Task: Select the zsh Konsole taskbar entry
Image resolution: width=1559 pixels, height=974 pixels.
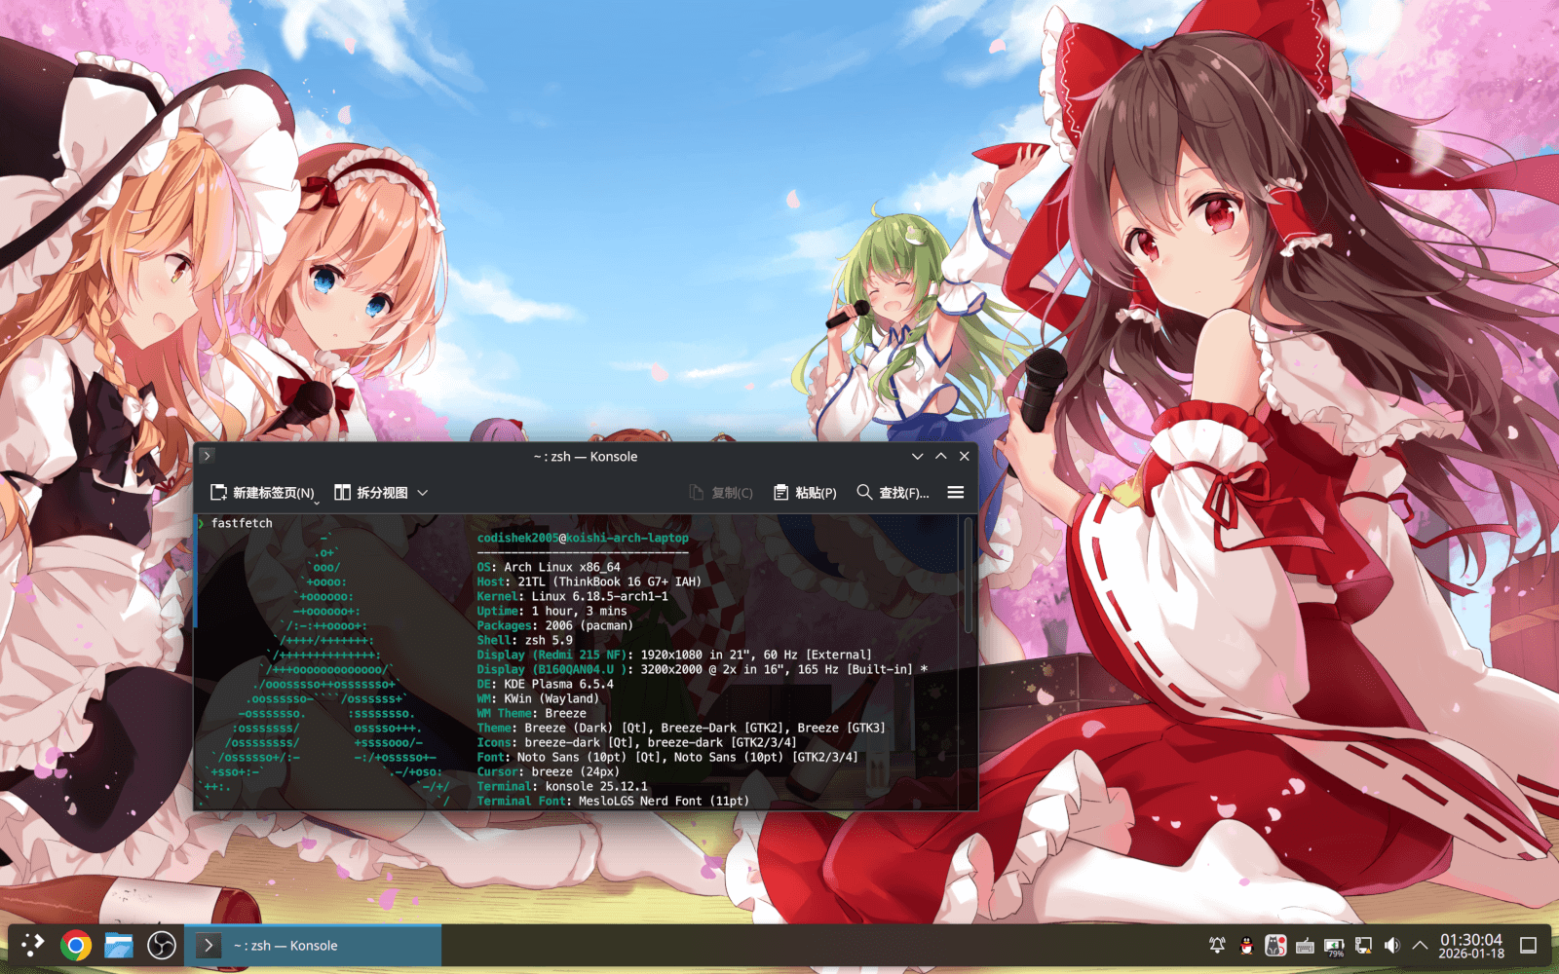Action: coord(312,945)
